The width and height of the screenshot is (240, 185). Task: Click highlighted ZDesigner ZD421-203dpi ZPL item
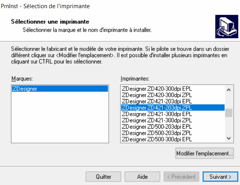(x=157, y=108)
